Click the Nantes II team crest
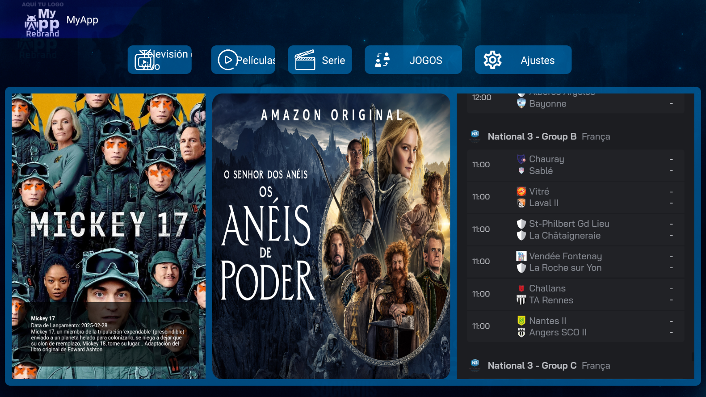706x397 pixels. pos(521,320)
